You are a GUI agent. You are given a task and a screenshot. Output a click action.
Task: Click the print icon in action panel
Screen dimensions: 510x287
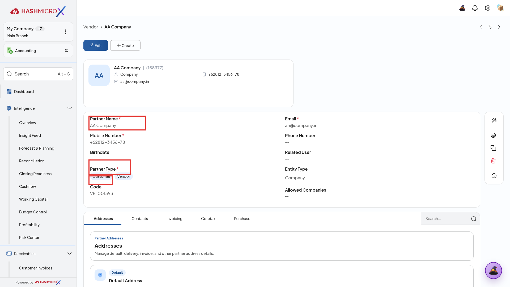coord(493,135)
